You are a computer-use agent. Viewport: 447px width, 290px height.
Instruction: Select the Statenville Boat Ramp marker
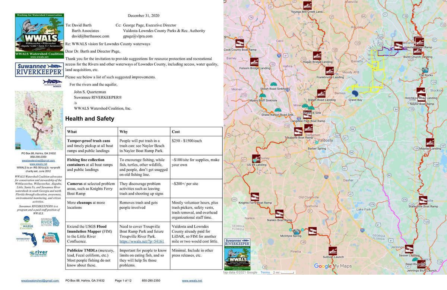(423, 200)
